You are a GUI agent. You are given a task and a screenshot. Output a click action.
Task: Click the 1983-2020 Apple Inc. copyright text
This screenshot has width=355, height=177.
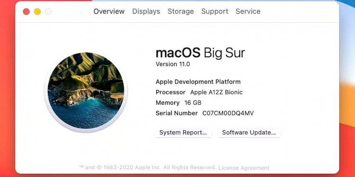147,168
